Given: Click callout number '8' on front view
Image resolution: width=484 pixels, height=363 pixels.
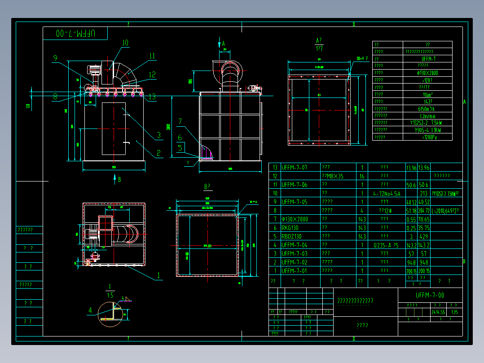Looking at the screenshot, I should 55,97.
